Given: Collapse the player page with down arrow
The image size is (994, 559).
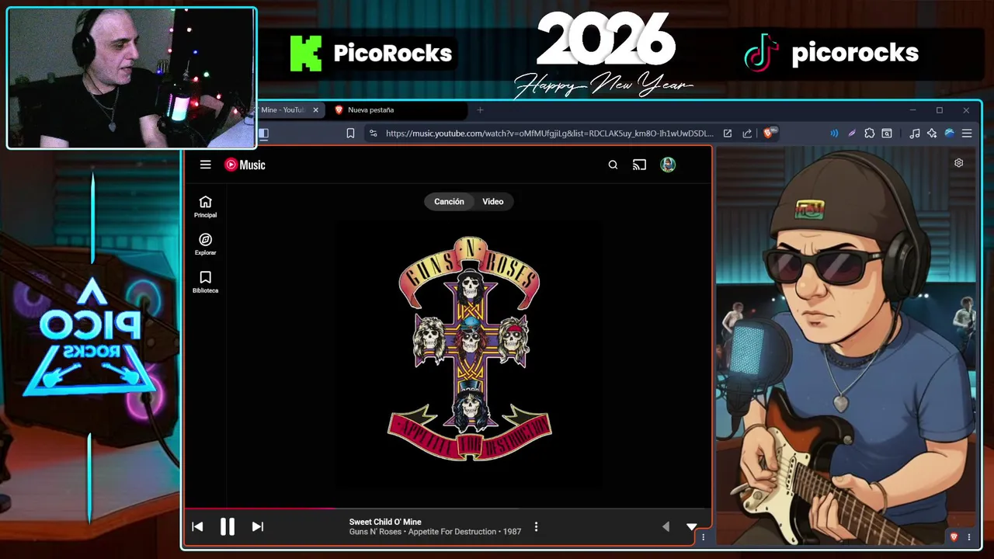Looking at the screenshot, I should (692, 526).
